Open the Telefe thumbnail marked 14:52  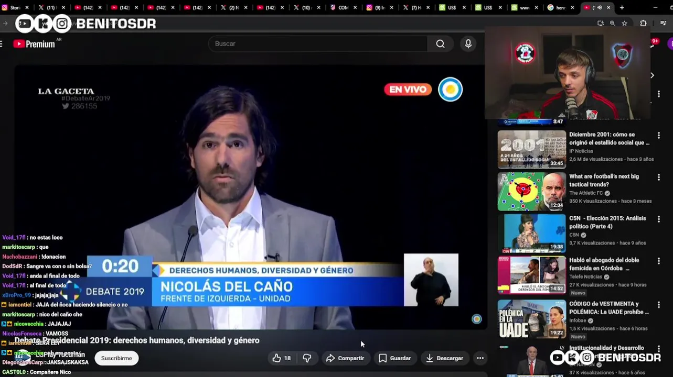pos(532,275)
